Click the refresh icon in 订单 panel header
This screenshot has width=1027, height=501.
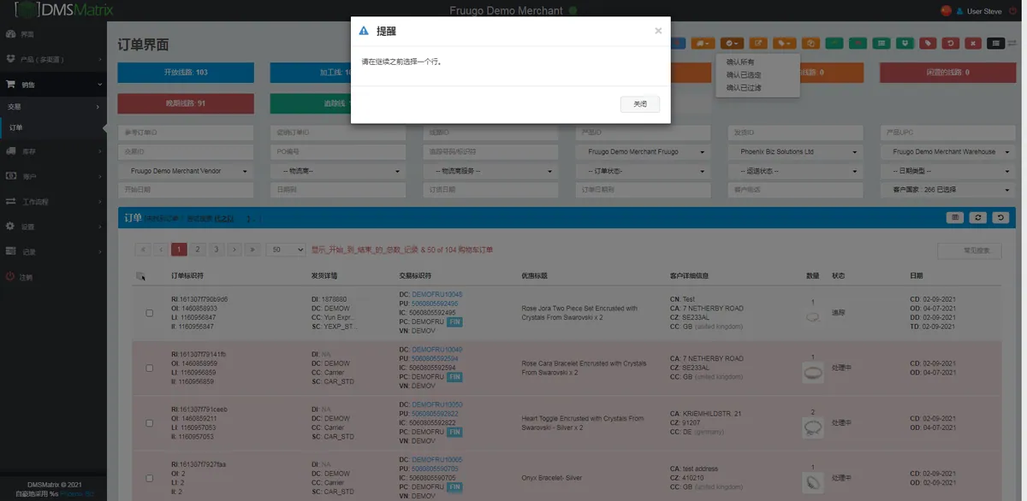(977, 218)
